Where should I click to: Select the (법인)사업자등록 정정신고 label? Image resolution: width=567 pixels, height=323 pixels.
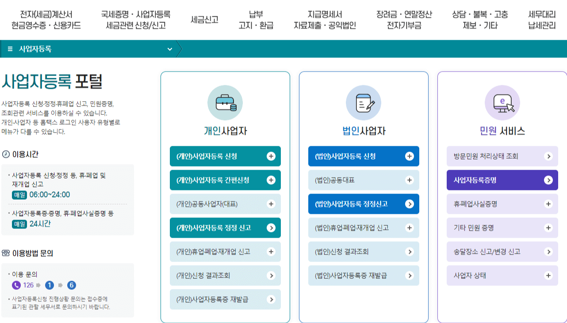pyautogui.click(x=351, y=204)
